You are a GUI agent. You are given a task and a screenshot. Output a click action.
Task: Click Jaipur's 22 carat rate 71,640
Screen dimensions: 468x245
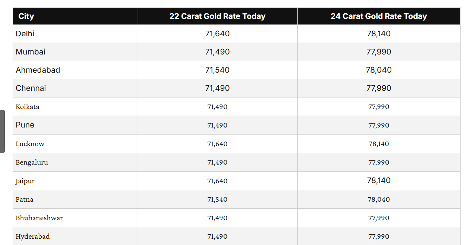pyautogui.click(x=217, y=181)
